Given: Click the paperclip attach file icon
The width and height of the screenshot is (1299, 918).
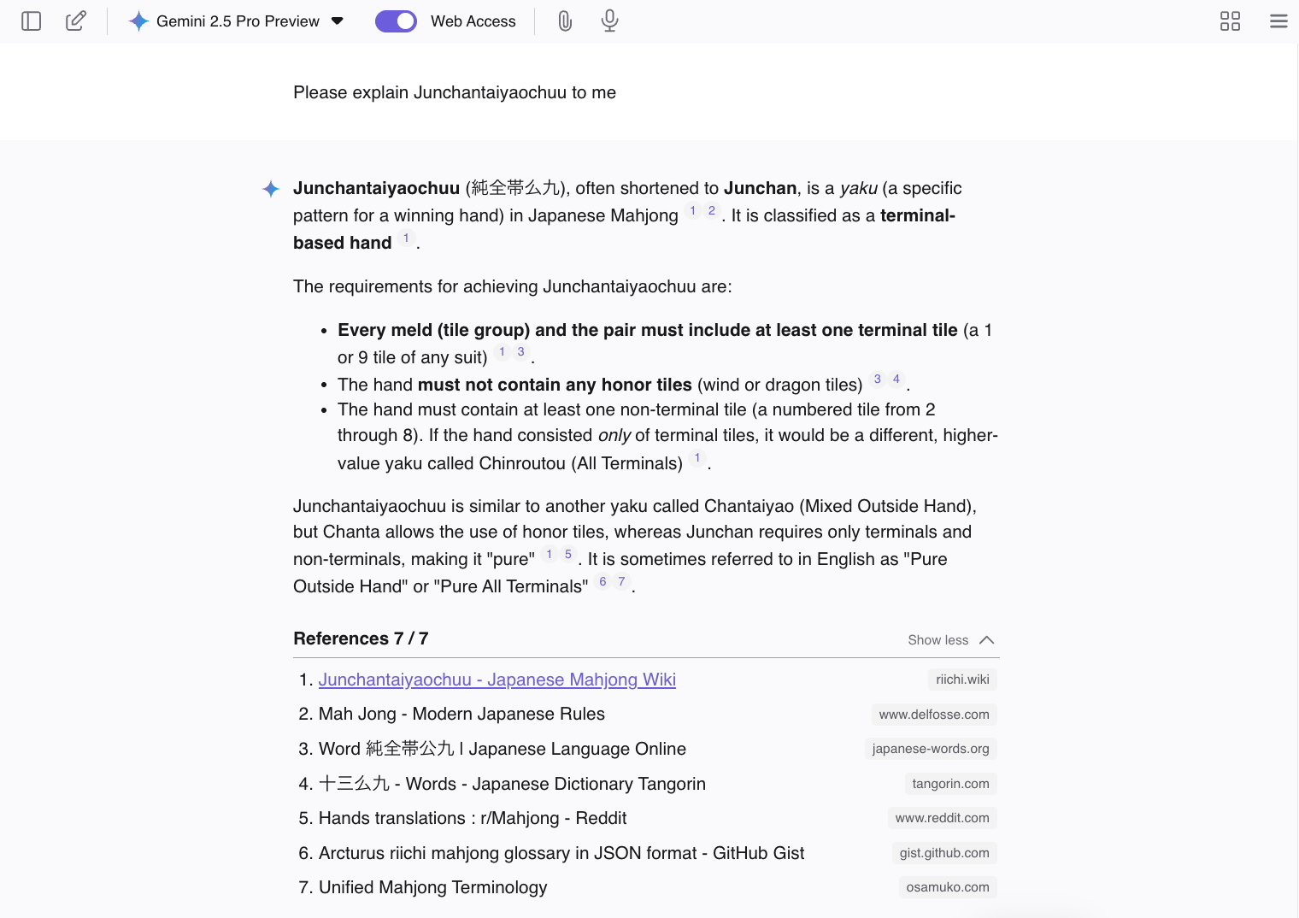Looking at the screenshot, I should (x=565, y=21).
